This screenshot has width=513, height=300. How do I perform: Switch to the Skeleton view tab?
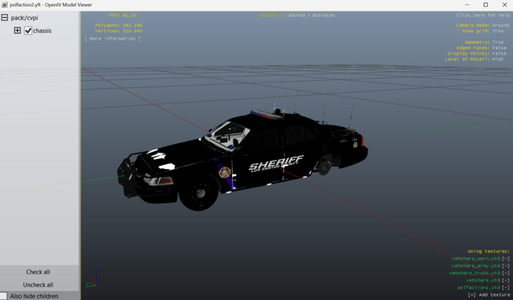coord(323,15)
